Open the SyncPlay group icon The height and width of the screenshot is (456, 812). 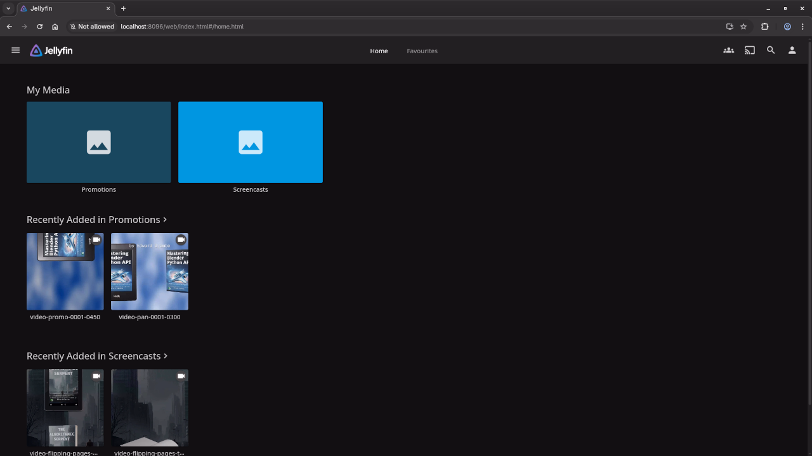coord(729,51)
